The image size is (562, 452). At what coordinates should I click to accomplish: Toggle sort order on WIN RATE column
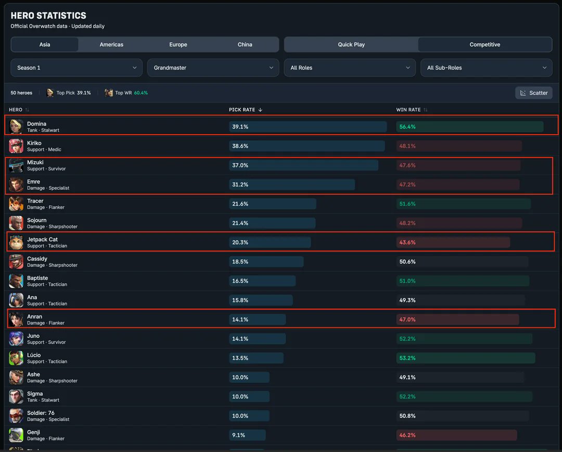[425, 110]
